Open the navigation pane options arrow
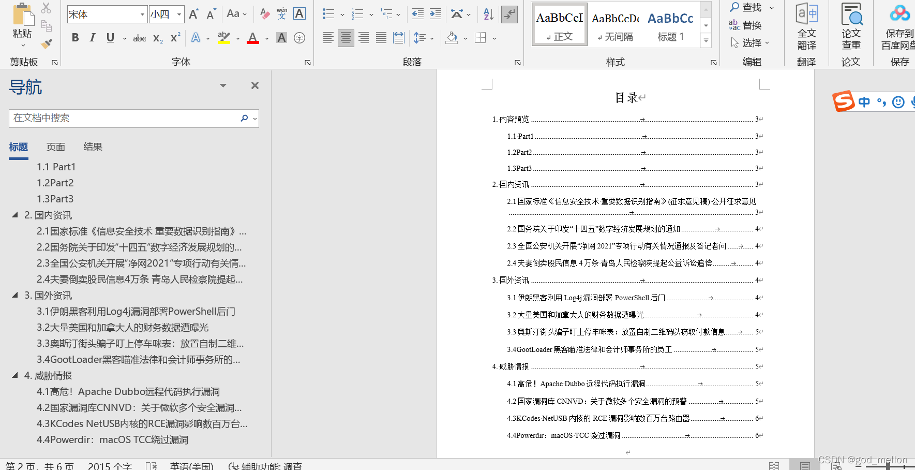 [x=223, y=85]
